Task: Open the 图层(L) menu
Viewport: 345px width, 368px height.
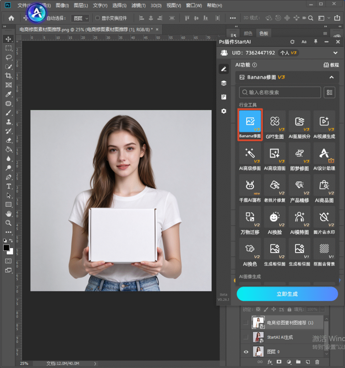Action: click(x=81, y=5)
